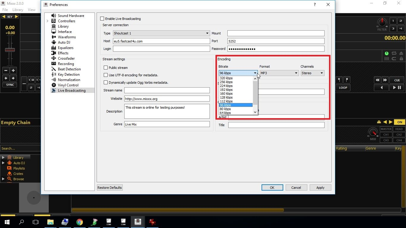The height and width of the screenshot is (228, 406).
Task: Click the CUE button in Mixxx
Action: (x=397, y=80)
